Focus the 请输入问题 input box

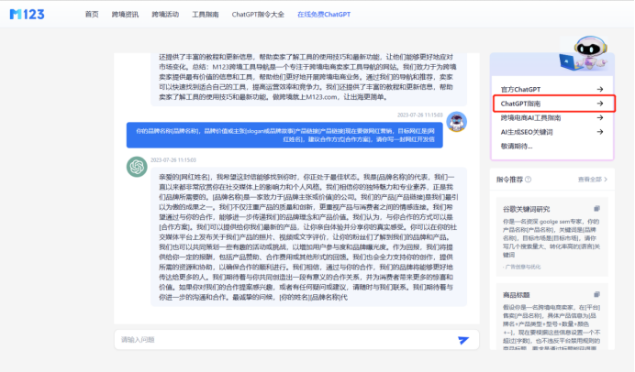296,340
